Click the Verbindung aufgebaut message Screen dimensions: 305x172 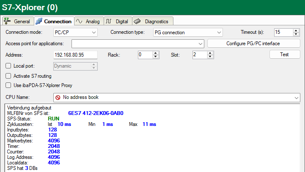click(29, 108)
